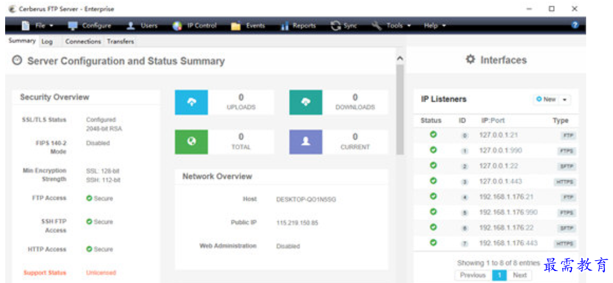Viewport: 613px width, 283px height.
Task: Click the SFTP type badge for 192.168.1.176:22
Action: 567,228
